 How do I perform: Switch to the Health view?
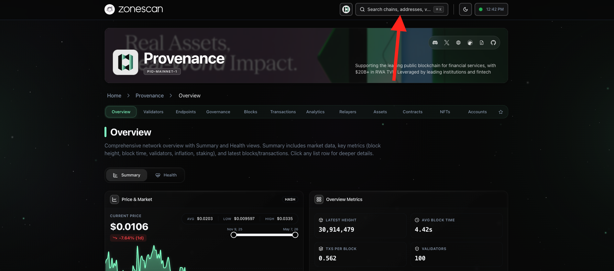pyautogui.click(x=166, y=175)
